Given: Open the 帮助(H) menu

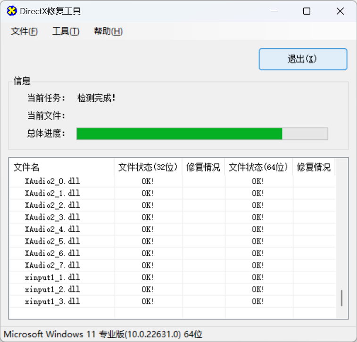Looking at the screenshot, I should pos(108,32).
